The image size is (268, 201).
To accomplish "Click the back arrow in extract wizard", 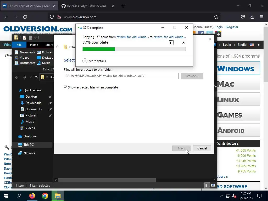I will pyautogui.click(x=58, y=47).
